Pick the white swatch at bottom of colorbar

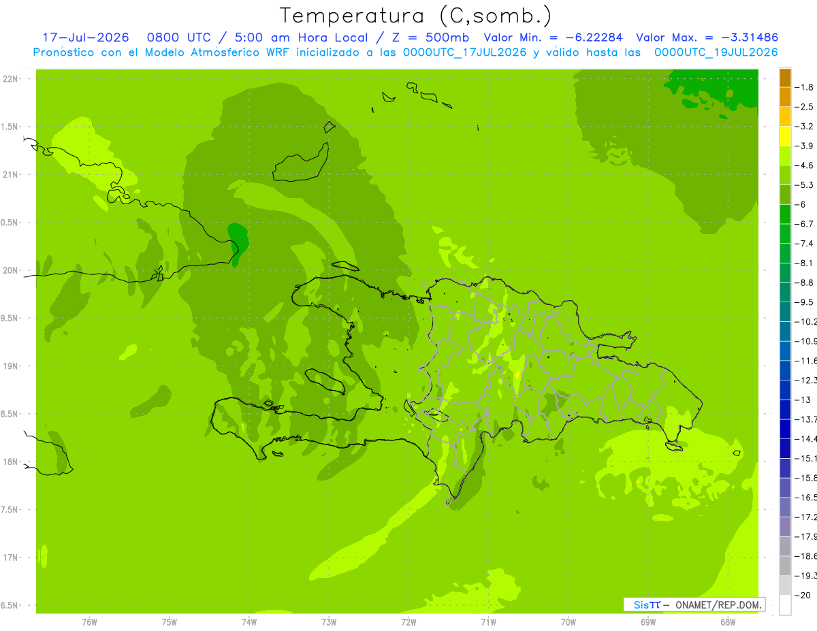point(785,605)
